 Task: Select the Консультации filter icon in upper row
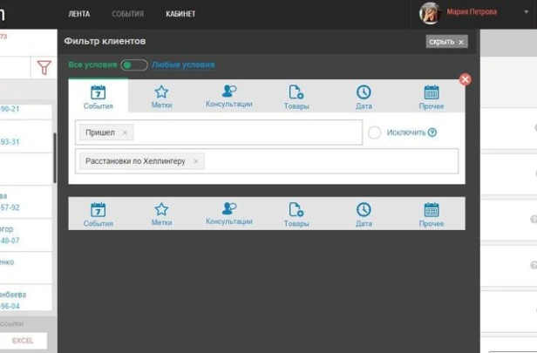(x=228, y=96)
